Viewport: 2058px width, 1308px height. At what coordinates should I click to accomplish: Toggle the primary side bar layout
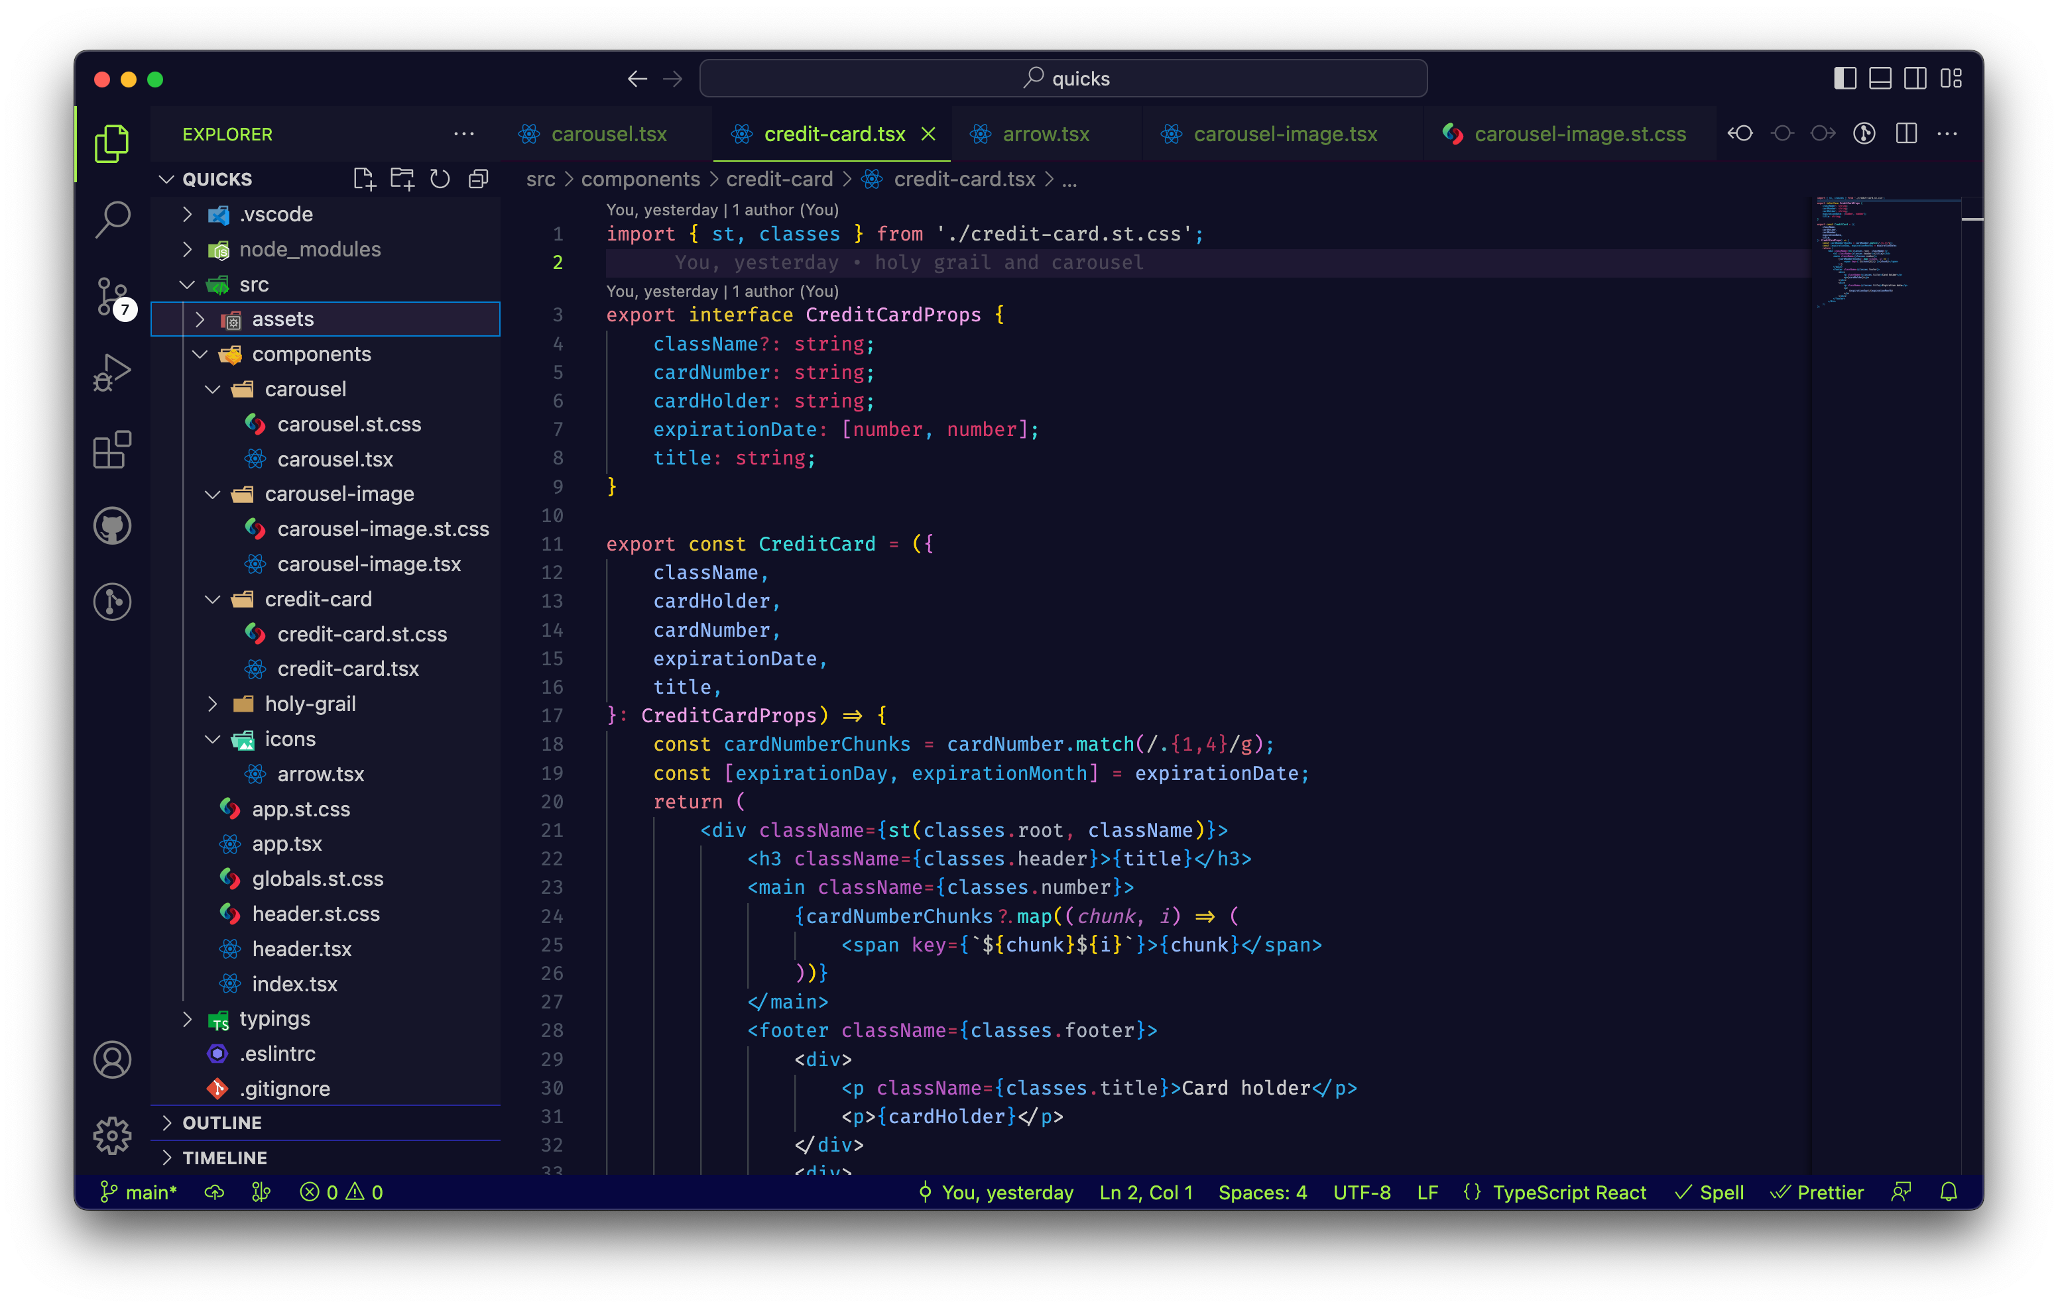tap(1845, 79)
